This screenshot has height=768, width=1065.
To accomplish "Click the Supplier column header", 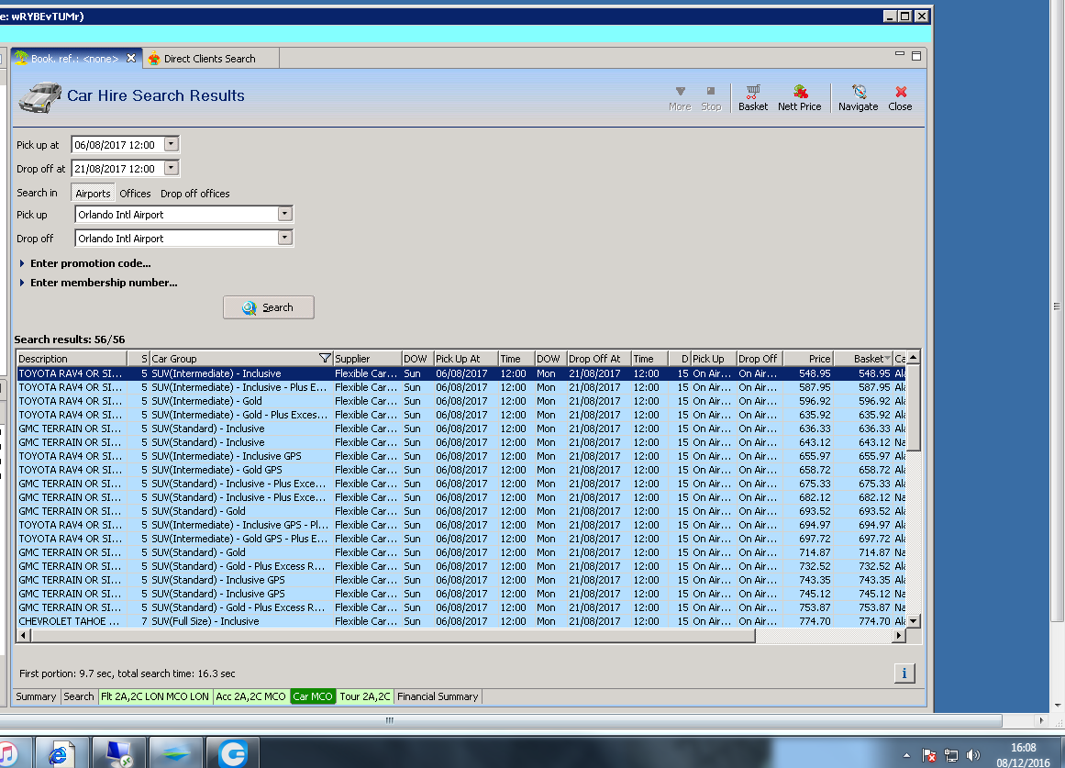I will (367, 358).
